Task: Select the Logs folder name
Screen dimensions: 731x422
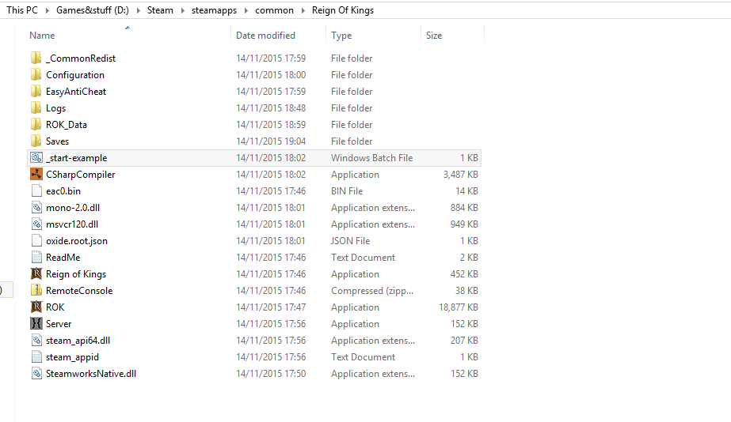Action: pyautogui.click(x=56, y=108)
